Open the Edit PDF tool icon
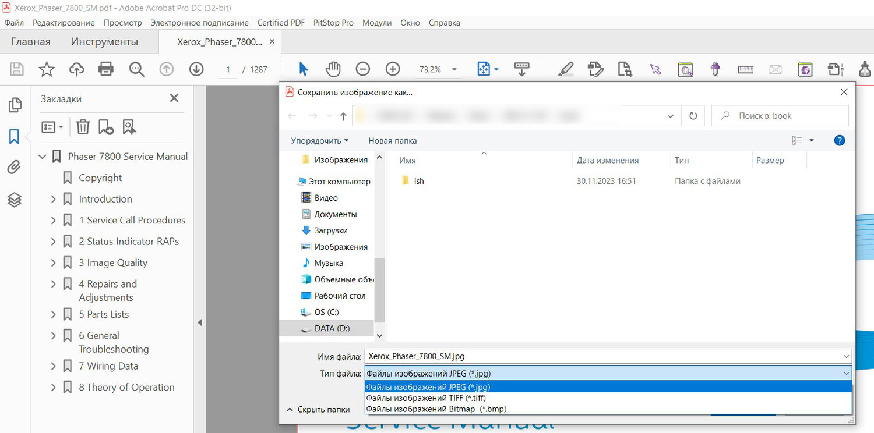The height and width of the screenshot is (433, 874). [x=595, y=69]
